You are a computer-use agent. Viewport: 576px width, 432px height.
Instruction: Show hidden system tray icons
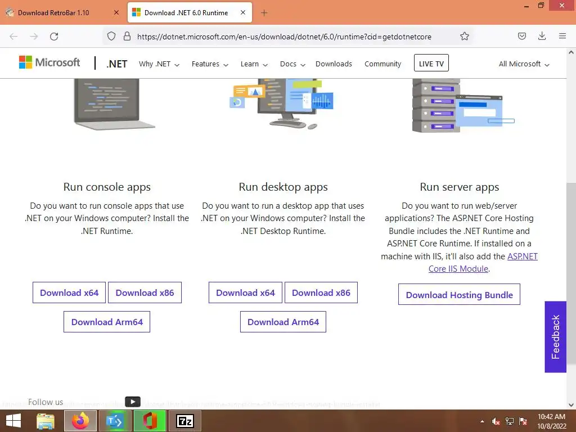click(482, 421)
